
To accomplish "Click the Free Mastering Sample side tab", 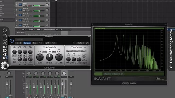I will [x=171, y=49].
